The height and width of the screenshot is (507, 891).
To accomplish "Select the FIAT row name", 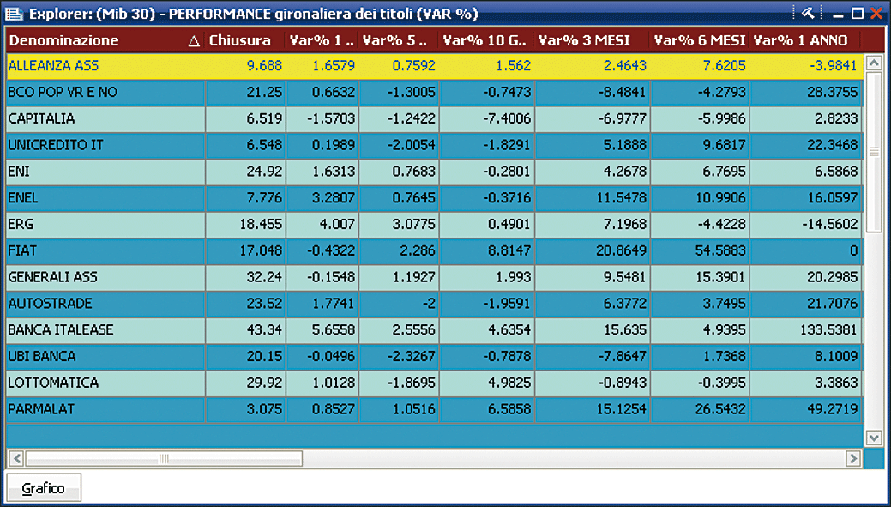I will [x=23, y=250].
